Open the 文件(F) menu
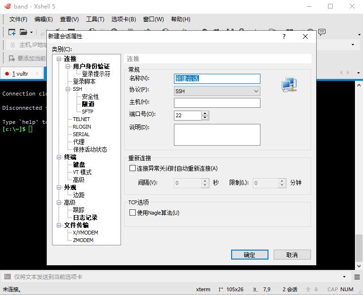Screen dimensions: 363x295 tap(18, 19)
